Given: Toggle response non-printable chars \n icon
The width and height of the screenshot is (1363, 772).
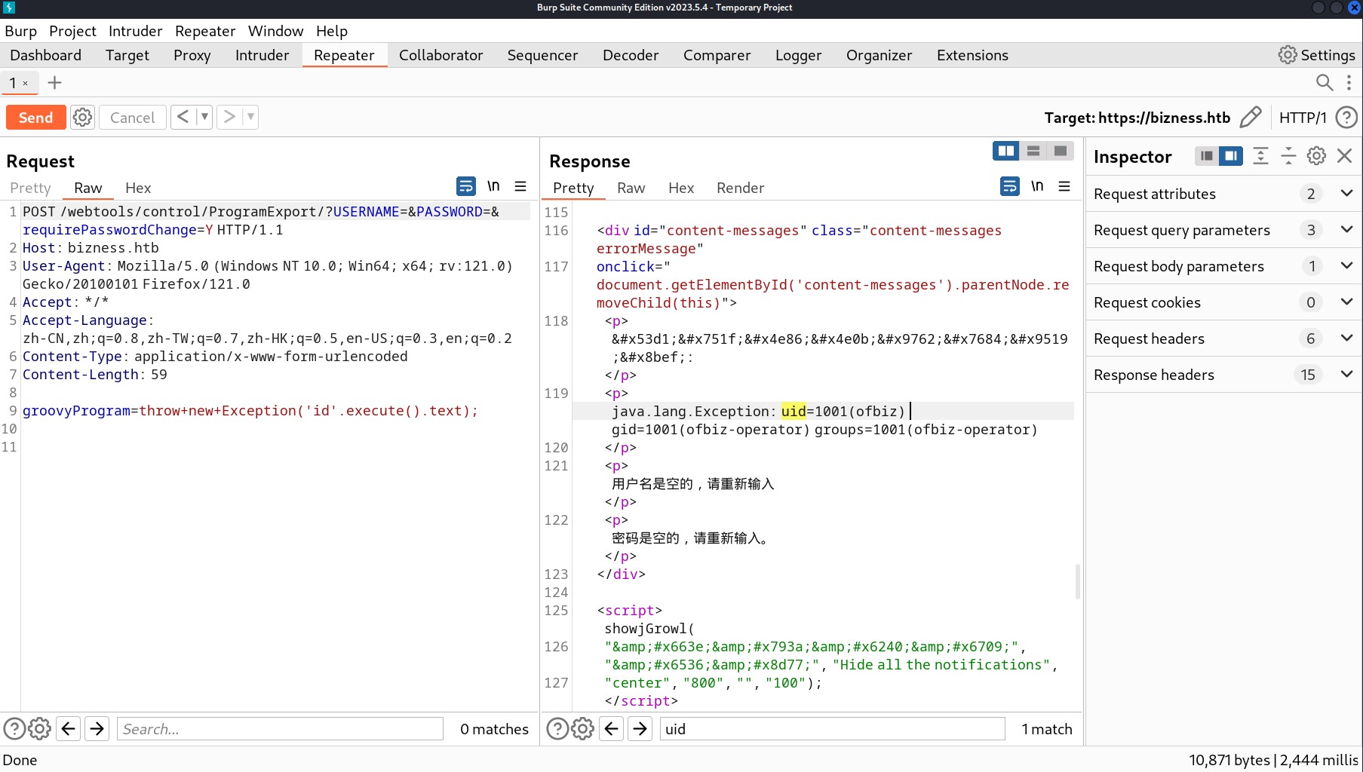Looking at the screenshot, I should click(1037, 186).
